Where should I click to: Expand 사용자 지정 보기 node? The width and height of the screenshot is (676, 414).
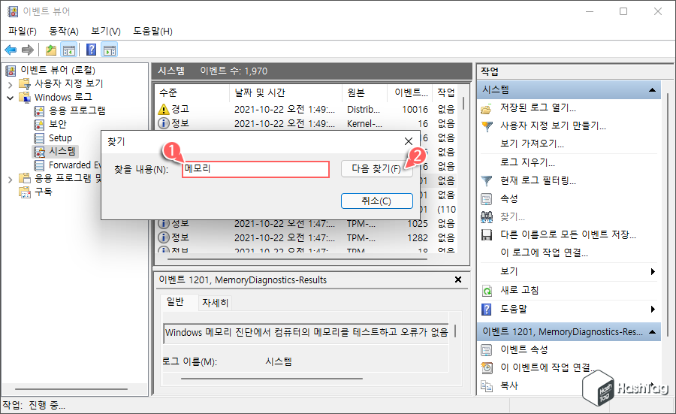pyautogui.click(x=11, y=84)
